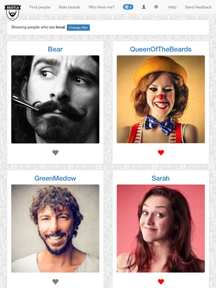View Sarah's photo on pink background
The image size is (216, 288).
pyautogui.click(x=161, y=228)
